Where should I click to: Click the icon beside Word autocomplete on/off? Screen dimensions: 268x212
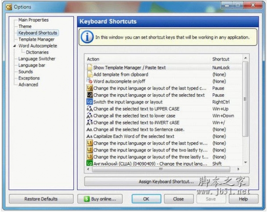pyautogui.click(x=90, y=81)
